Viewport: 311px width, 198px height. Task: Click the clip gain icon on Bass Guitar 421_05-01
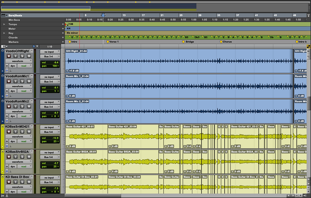67,146
